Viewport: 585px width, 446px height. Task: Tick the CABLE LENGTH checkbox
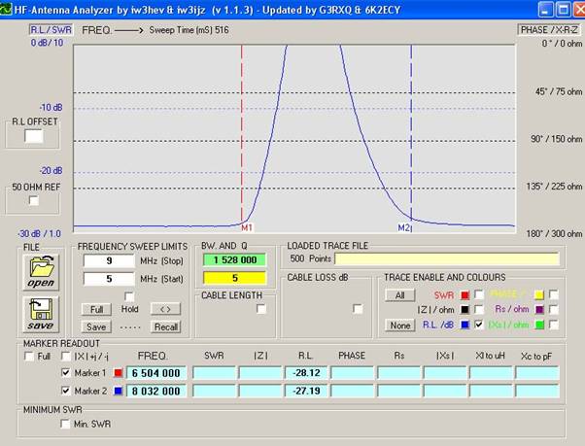pos(260,309)
